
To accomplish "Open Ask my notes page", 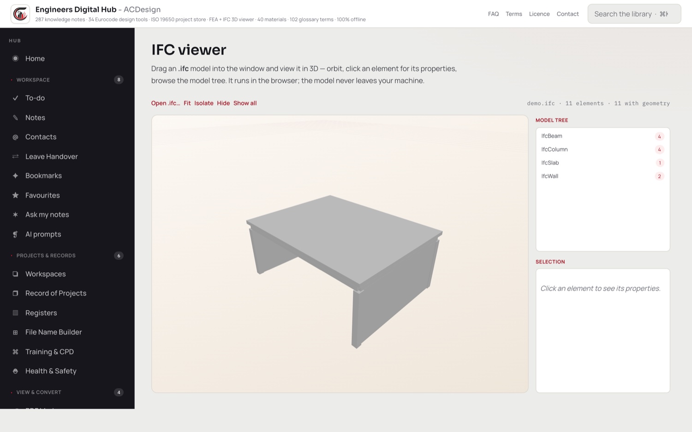I will (x=67, y=214).
